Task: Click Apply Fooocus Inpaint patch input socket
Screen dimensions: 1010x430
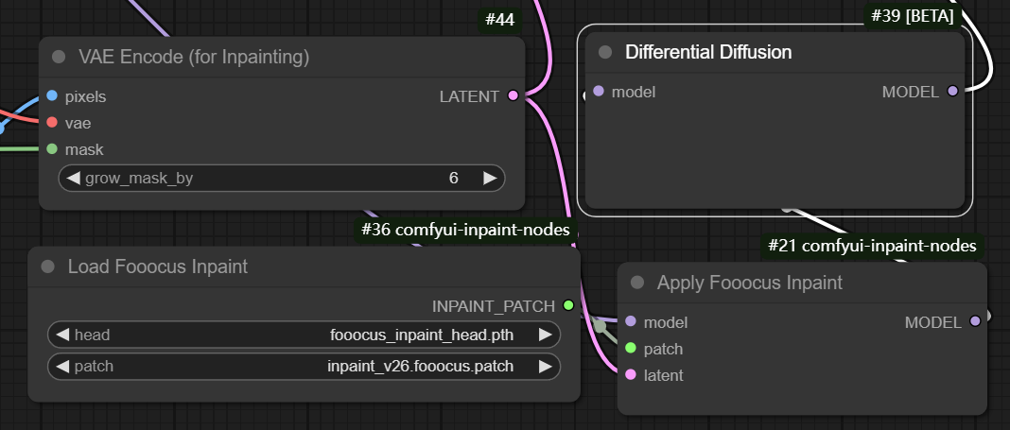Action: click(631, 349)
